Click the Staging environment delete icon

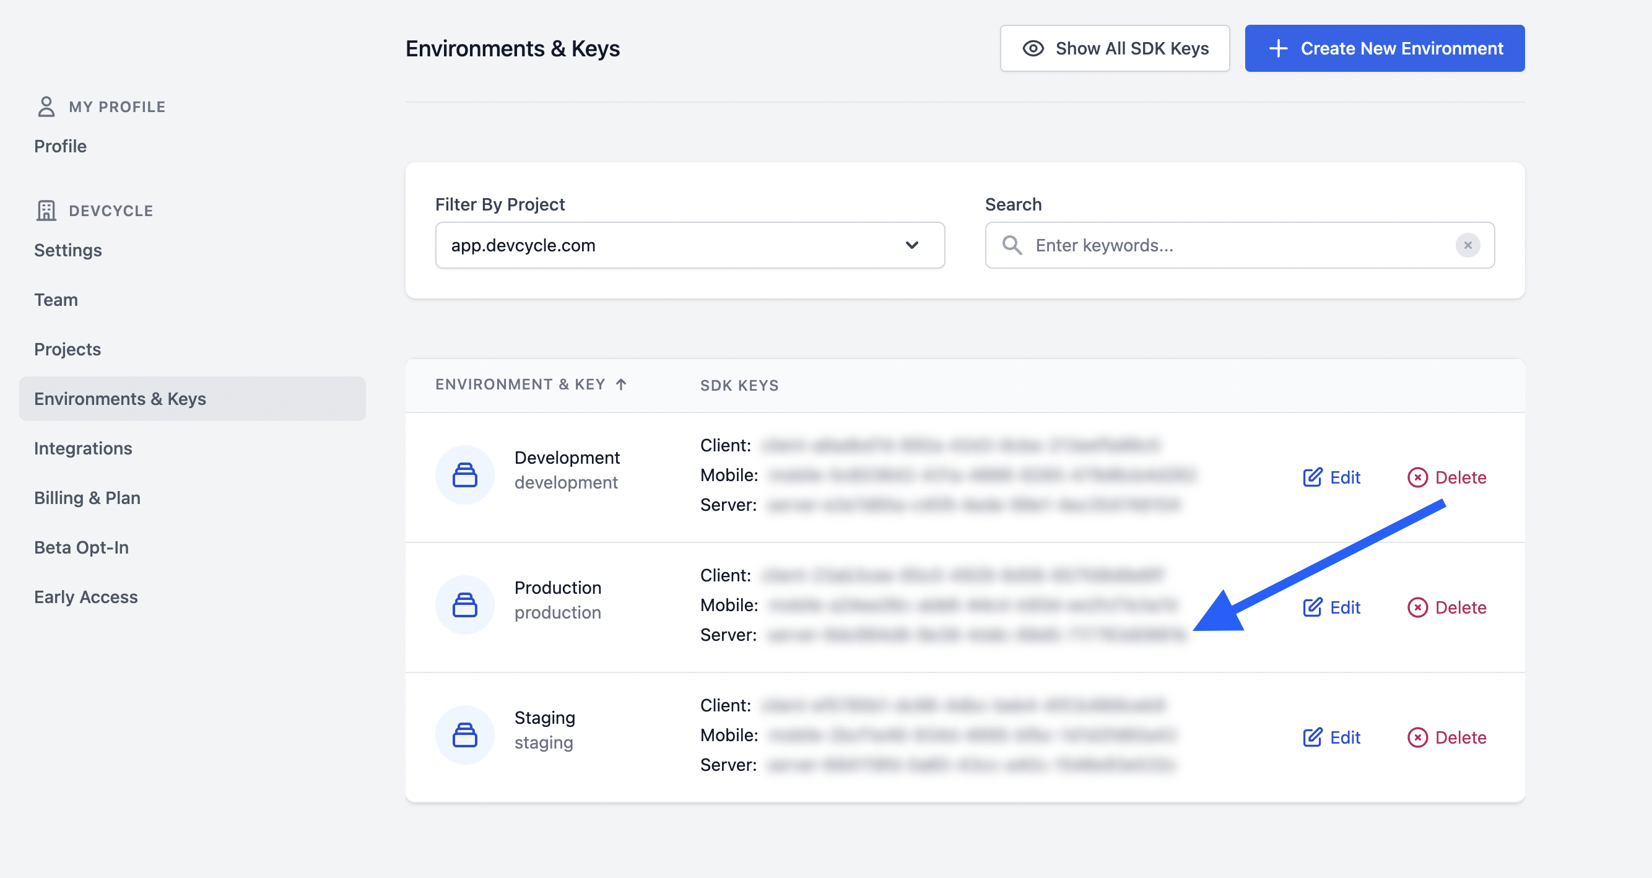point(1417,736)
